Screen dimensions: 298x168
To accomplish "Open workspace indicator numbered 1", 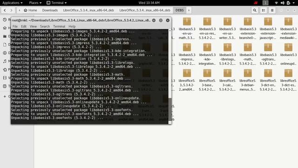I will coord(265,3).
